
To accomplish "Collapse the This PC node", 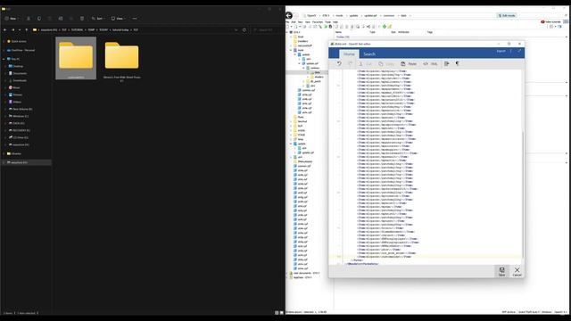I will tap(4, 59).
